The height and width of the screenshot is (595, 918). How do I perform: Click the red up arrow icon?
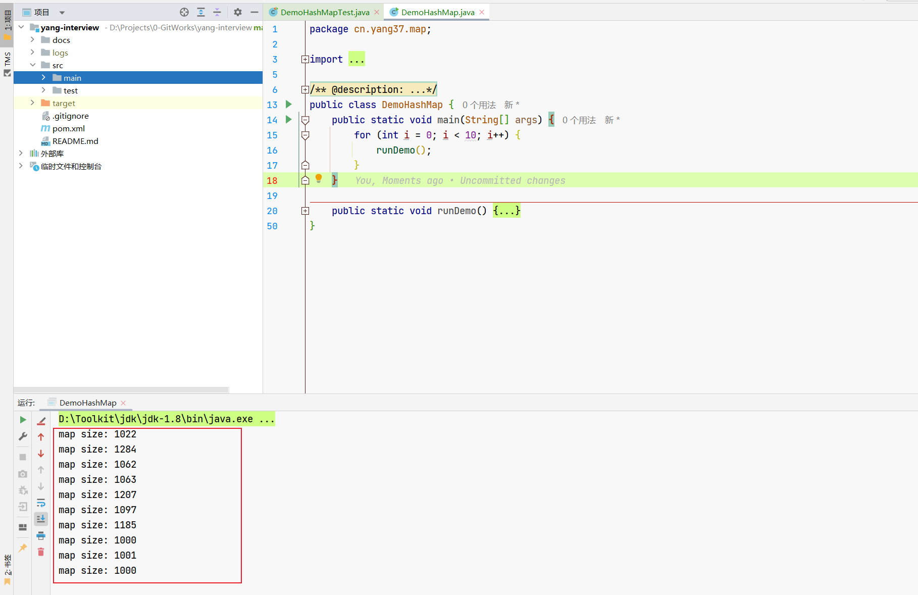(41, 437)
